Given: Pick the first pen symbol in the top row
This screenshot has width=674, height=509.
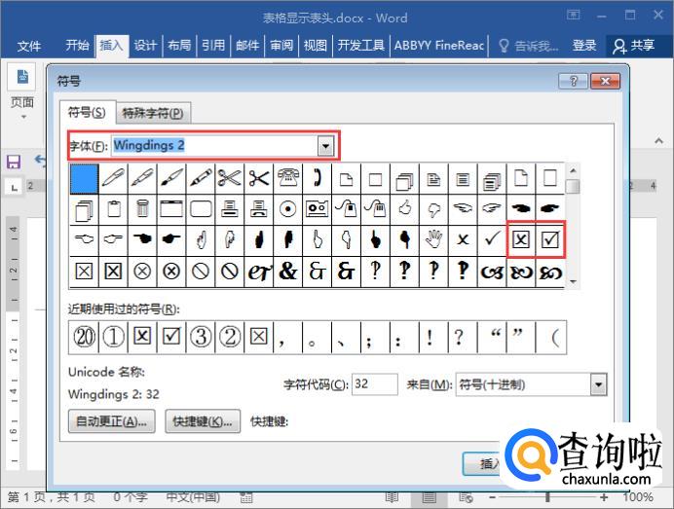Looking at the screenshot, I should pos(113,177).
